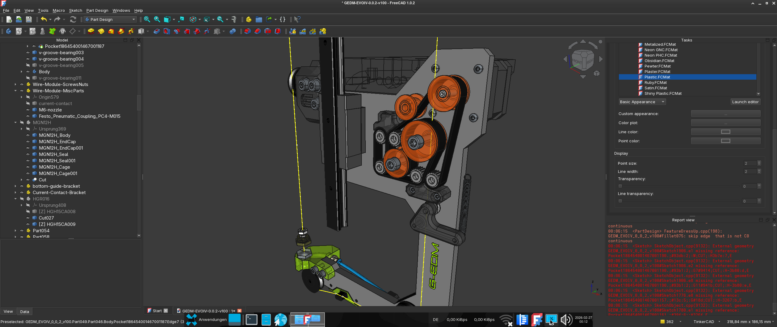This screenshot has width=777, height=327.
Task: Switch to the Data tab
Action: (24, 312)
